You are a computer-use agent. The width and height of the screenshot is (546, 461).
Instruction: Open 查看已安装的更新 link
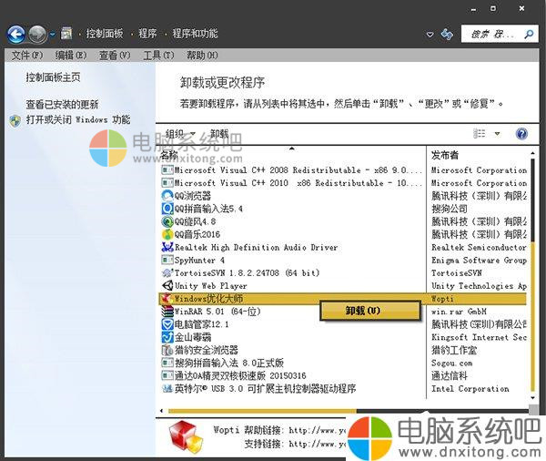coord(62,104)
